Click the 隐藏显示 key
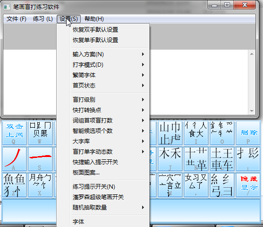The width and height of the screenshot is (263, 227). click(x=248, y=185)
